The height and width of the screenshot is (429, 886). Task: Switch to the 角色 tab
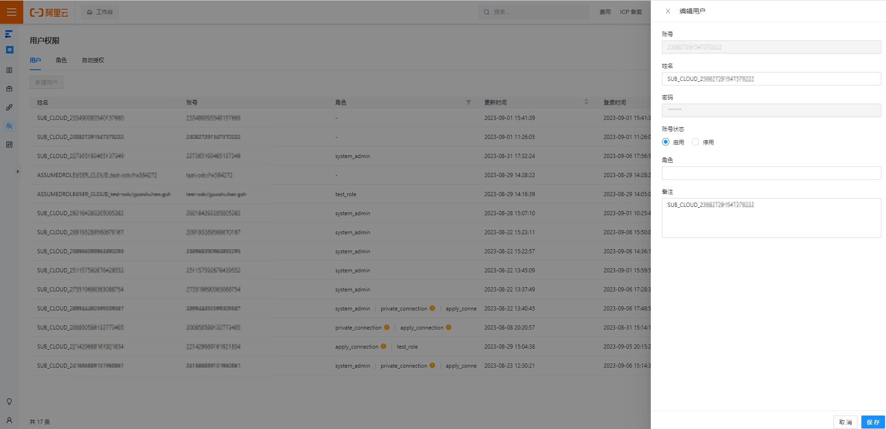tap(61, 60)
